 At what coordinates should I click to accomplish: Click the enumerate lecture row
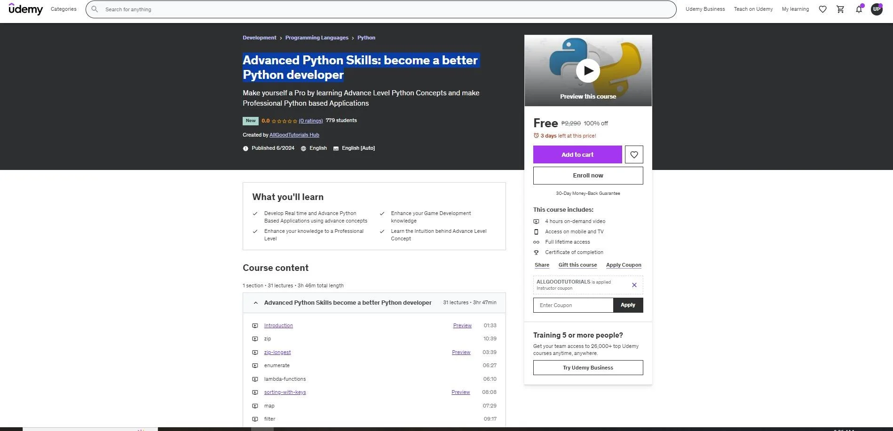[x=374, y=365]
